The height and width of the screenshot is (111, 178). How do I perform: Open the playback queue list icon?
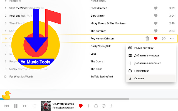(34, 106)
